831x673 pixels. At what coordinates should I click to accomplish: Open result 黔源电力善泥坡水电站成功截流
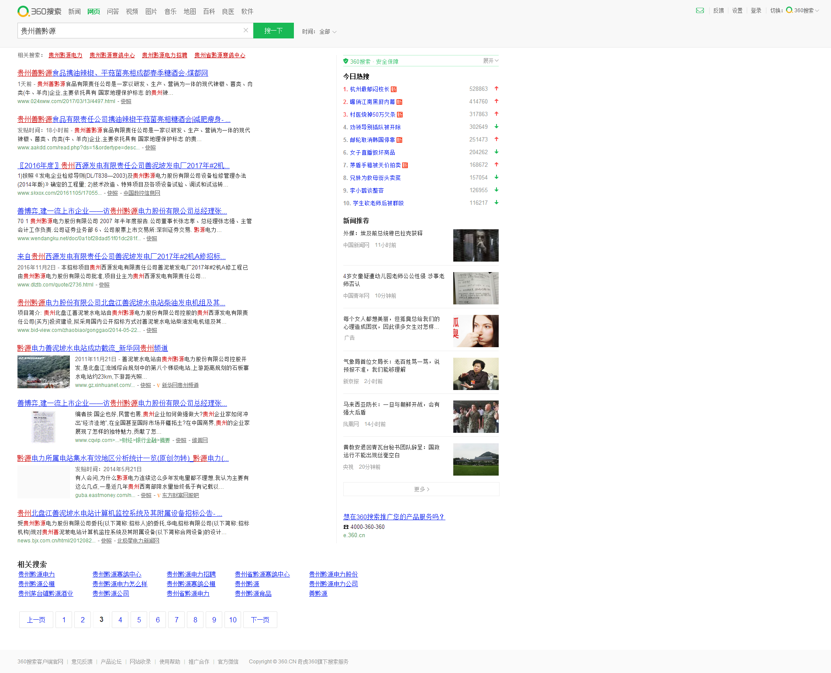(93, 348)
